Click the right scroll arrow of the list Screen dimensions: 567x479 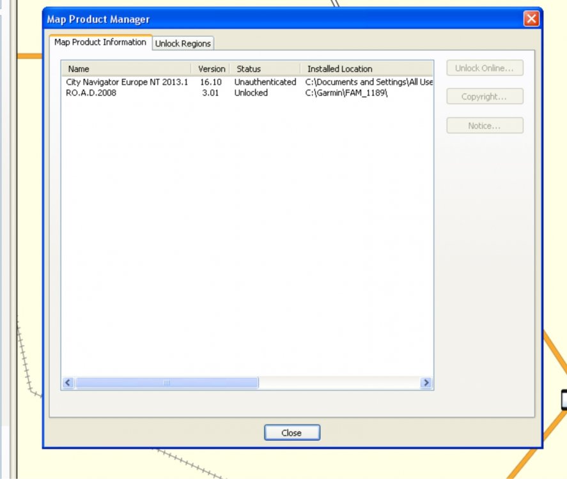coord(426,383)
